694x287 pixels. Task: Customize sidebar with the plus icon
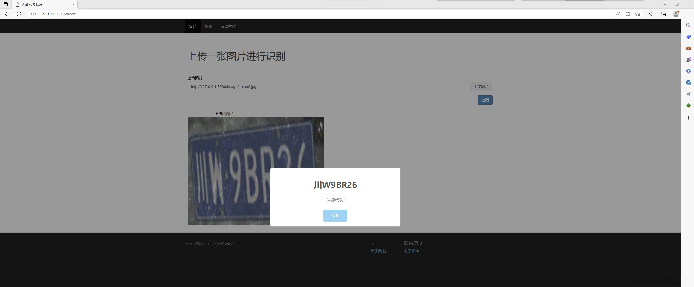(x=688, y=118)
